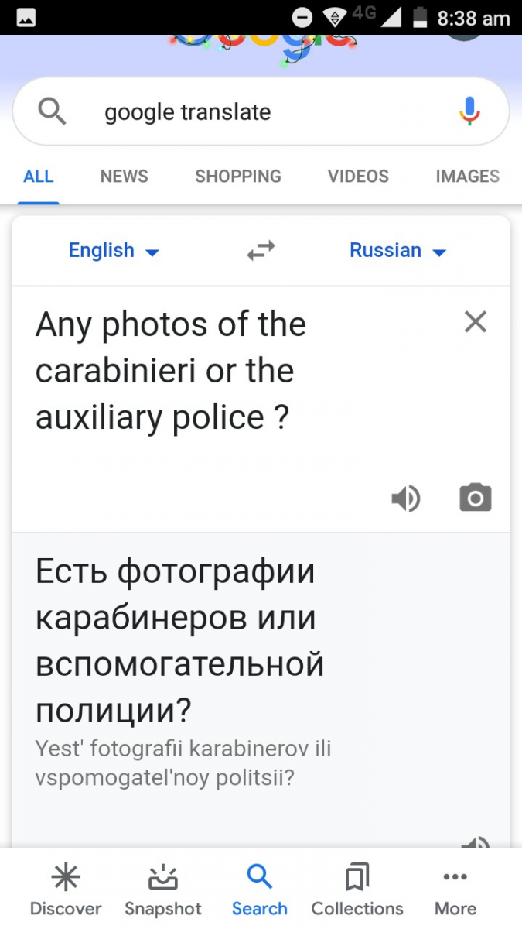Clear the source text with X
522x929 pixels.
coord(475,322)
